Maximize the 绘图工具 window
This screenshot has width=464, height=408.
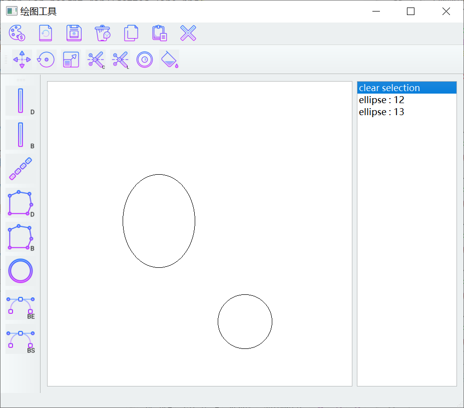coord(410,11)
